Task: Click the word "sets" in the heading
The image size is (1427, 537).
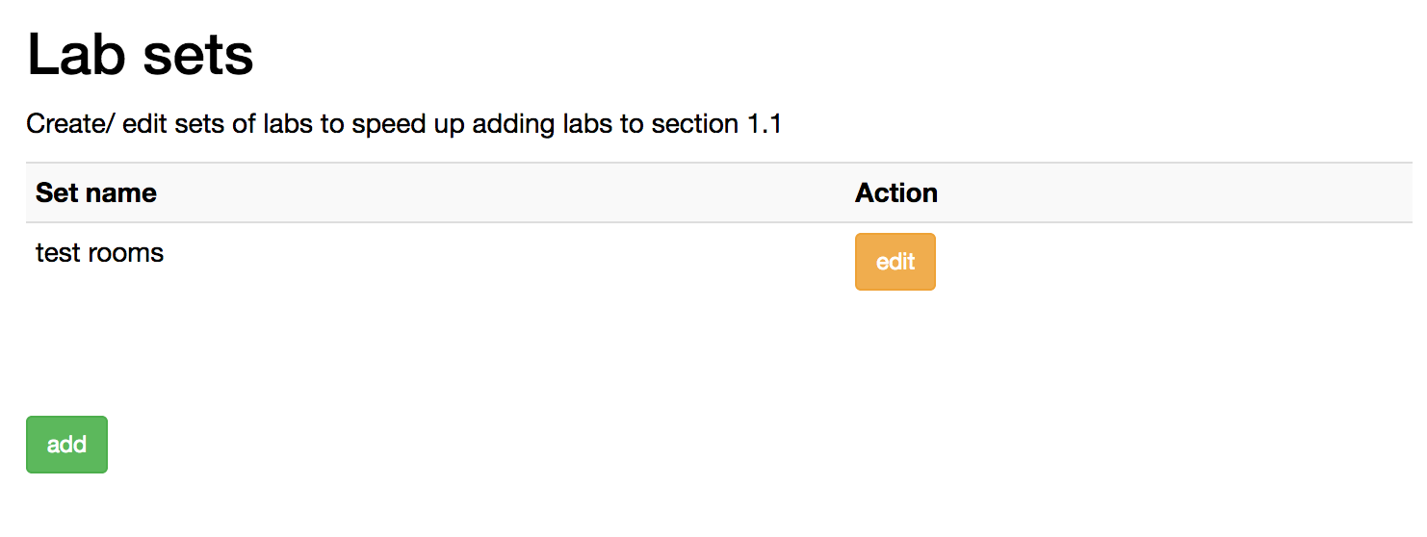Action: coord(196,55)
